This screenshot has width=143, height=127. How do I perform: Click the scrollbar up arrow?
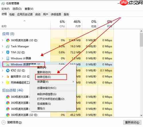(x=141, y=31)
